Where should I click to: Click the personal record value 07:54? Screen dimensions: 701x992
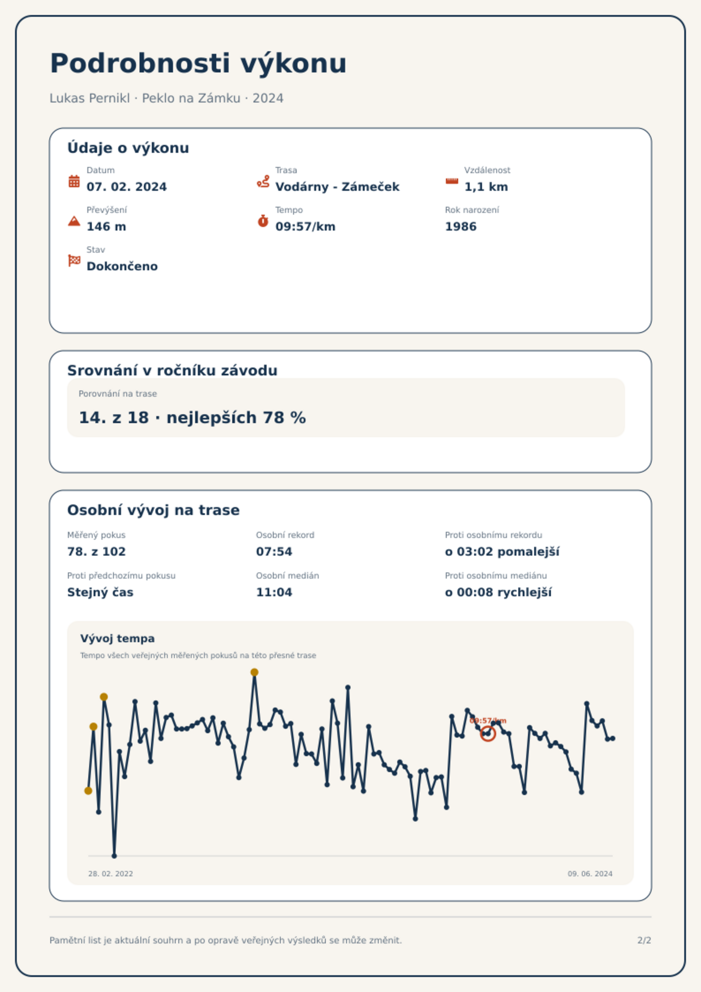[274, 552]
